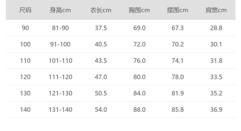Click the 摆围cm column header
This screenshot has height=131, width=241.
pos(178,10)
